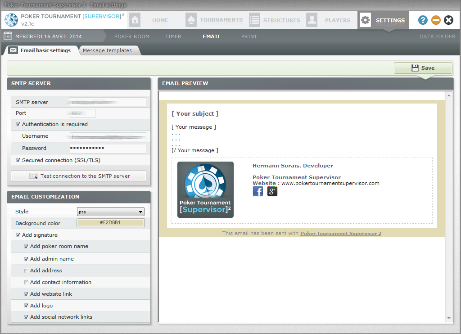Click the blue help question mark icon

[x=423, y=20]
